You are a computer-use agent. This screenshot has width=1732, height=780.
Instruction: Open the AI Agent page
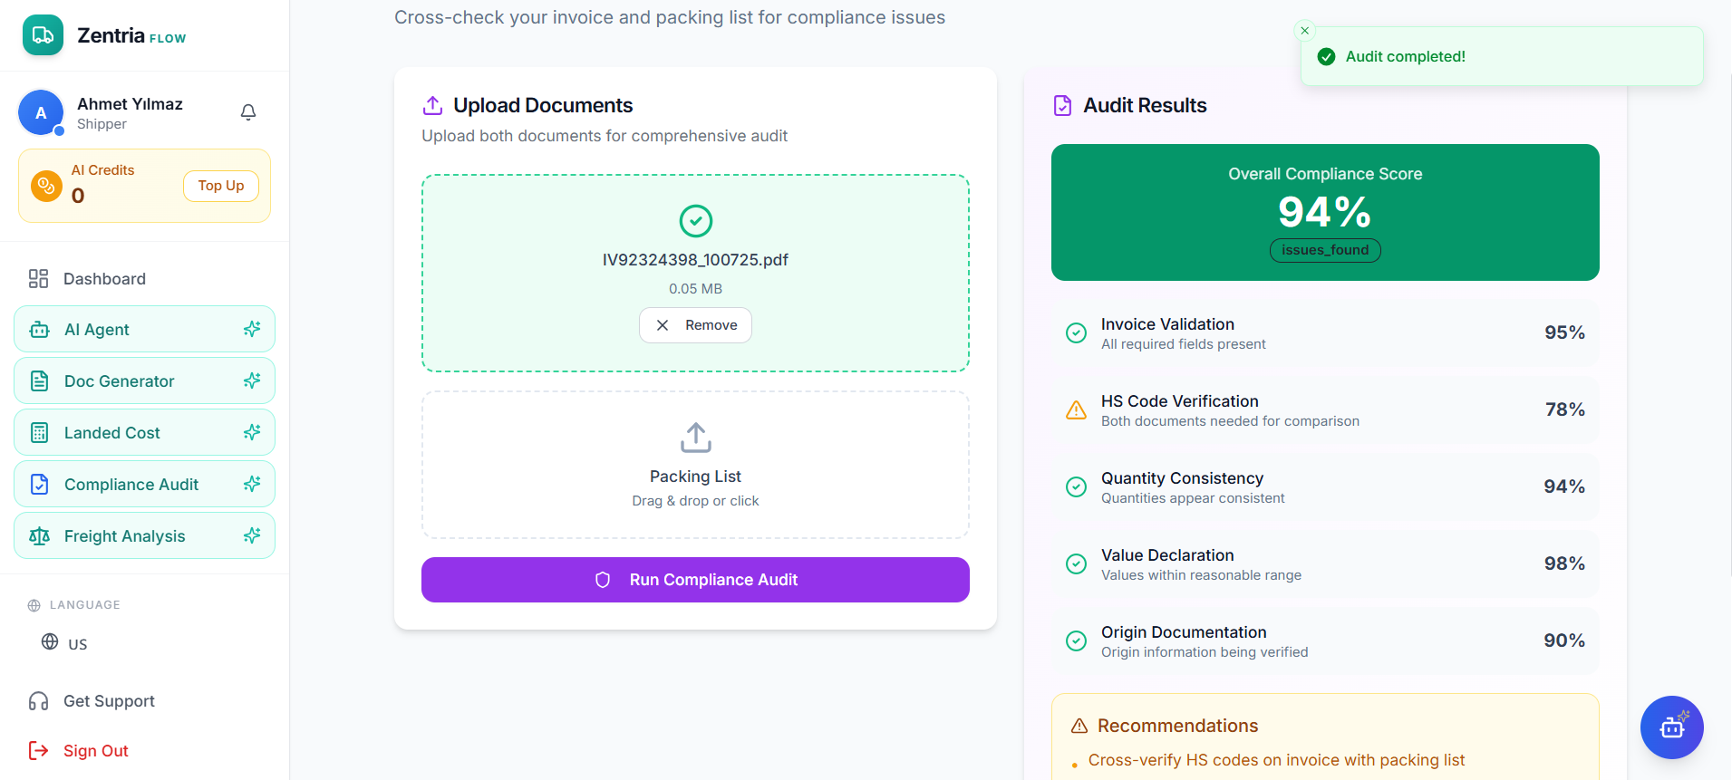point(144,330)
